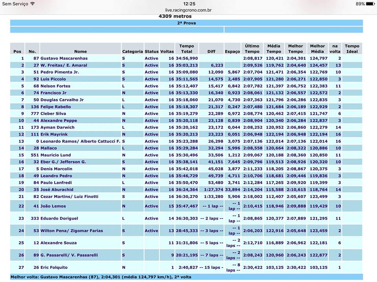Select Eric Folquito in last row
The width and height of the screenshot is (377, 282).
(54, 268)
